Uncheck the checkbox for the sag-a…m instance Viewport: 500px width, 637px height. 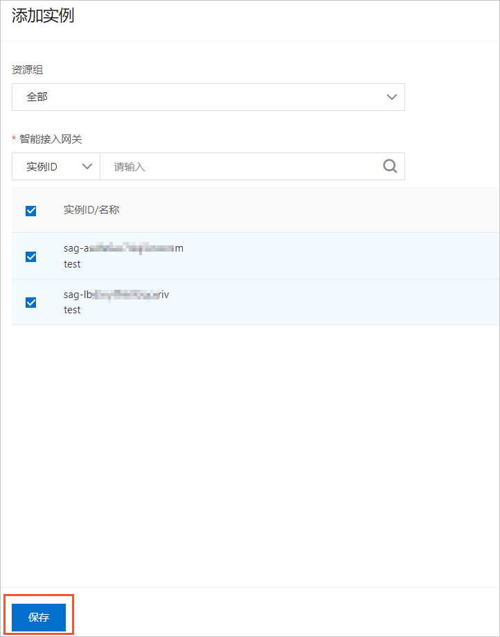[31, 256]
